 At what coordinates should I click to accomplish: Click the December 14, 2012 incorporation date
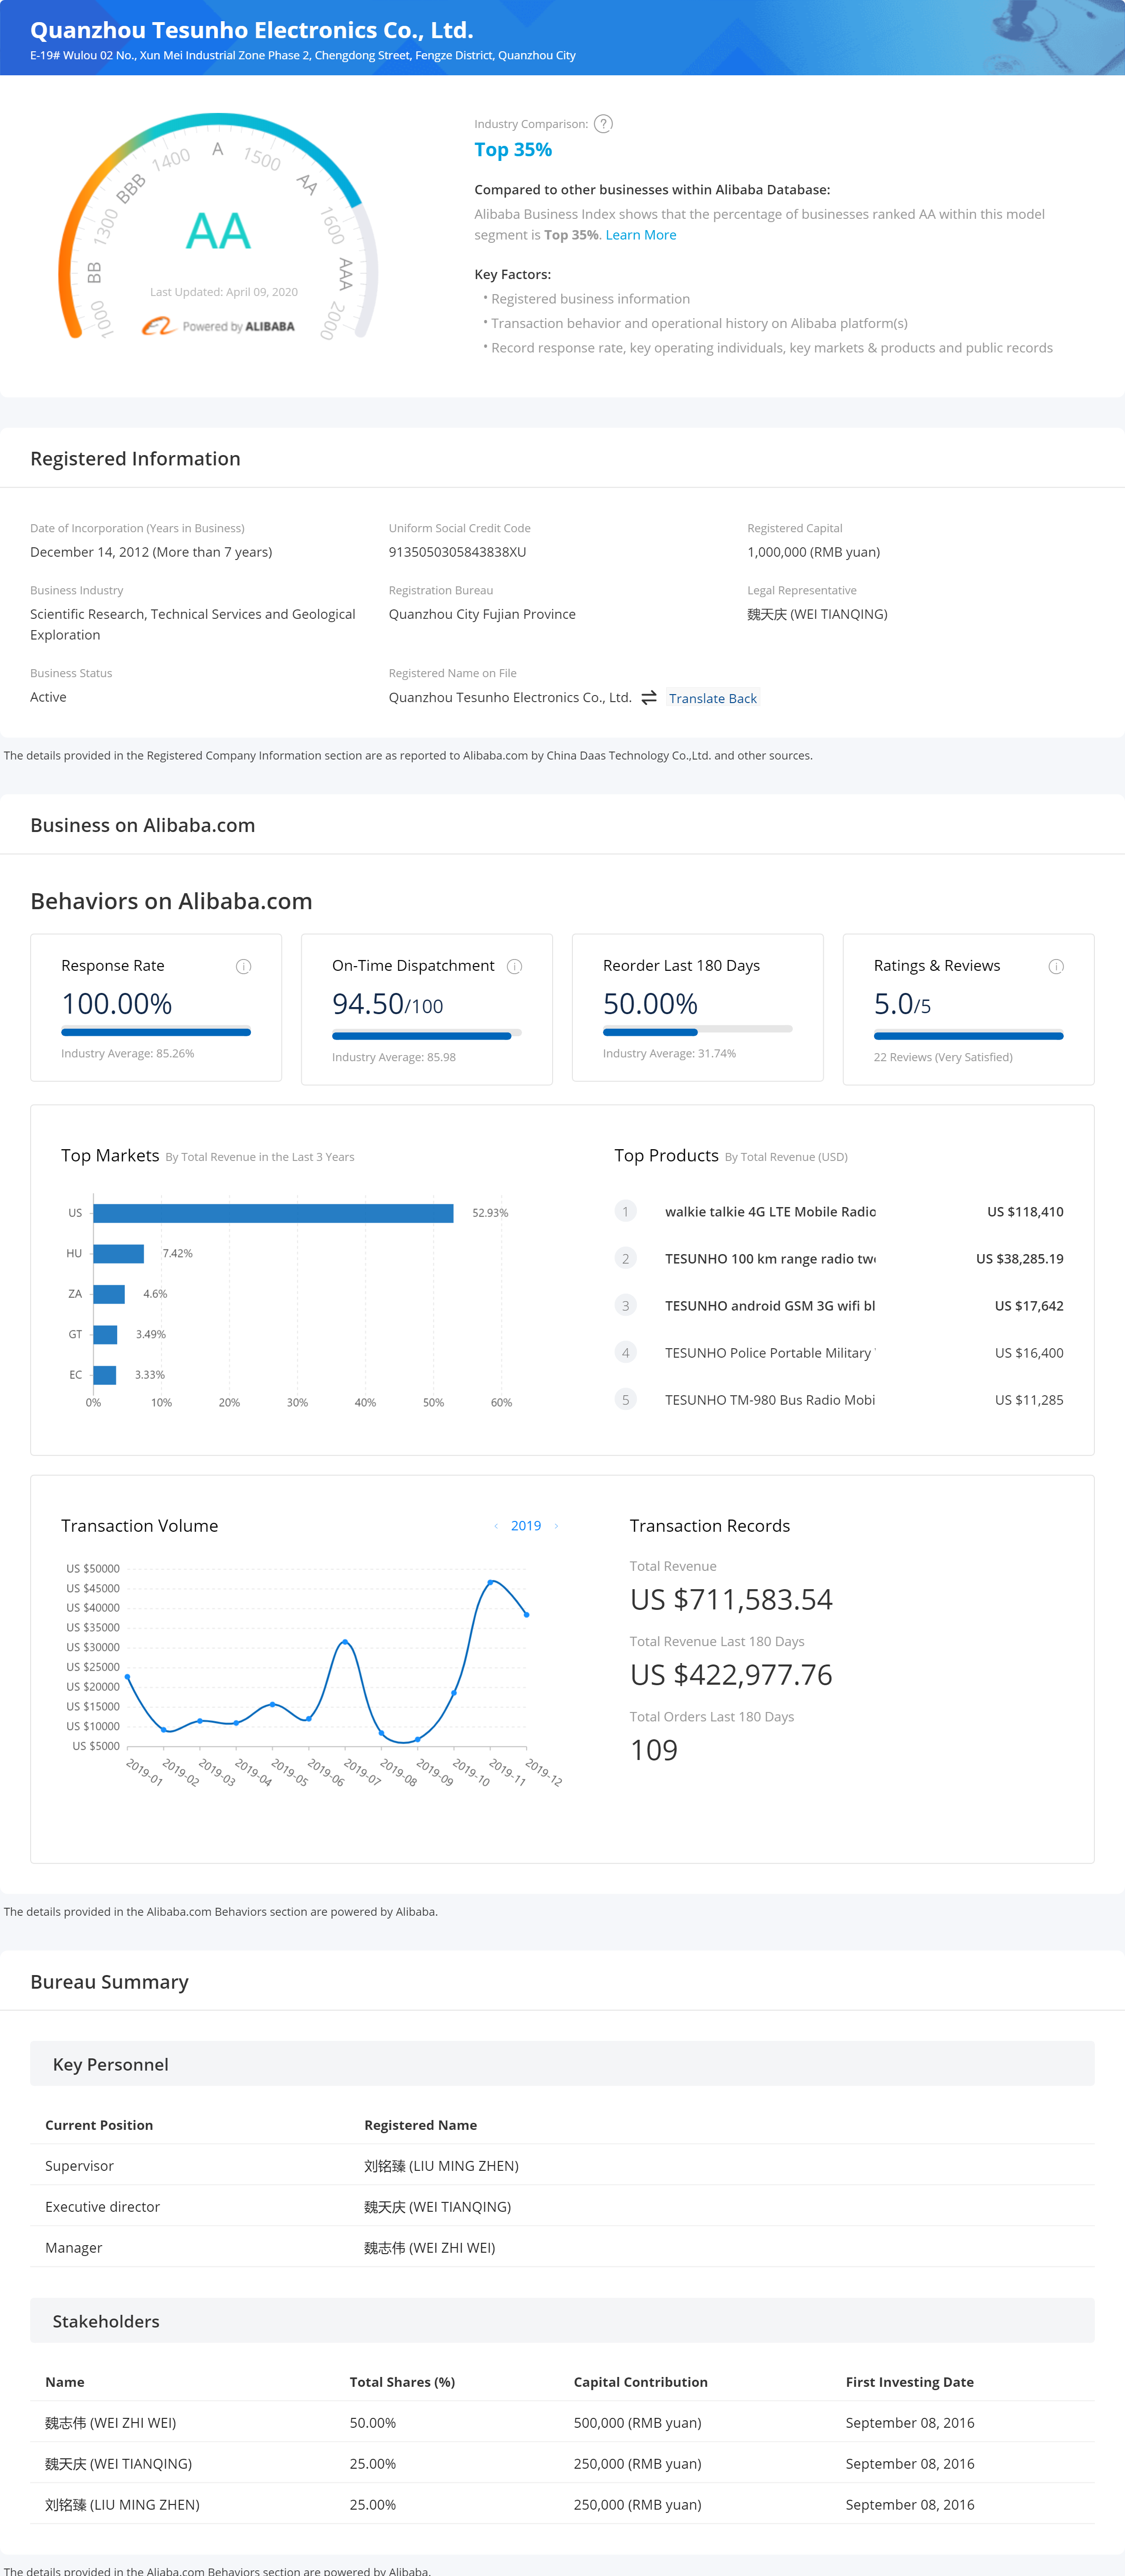pyautogui.click(x=151, y=552)
